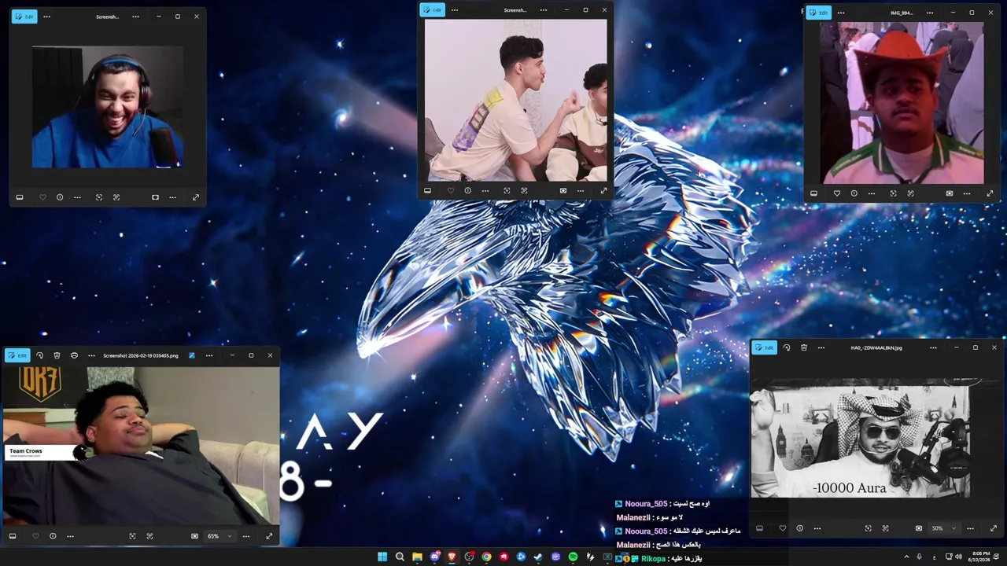Click the Screenshot 2026-02-19 035405.png title text
Screen dimensions: 1007x566
(141, 355)
